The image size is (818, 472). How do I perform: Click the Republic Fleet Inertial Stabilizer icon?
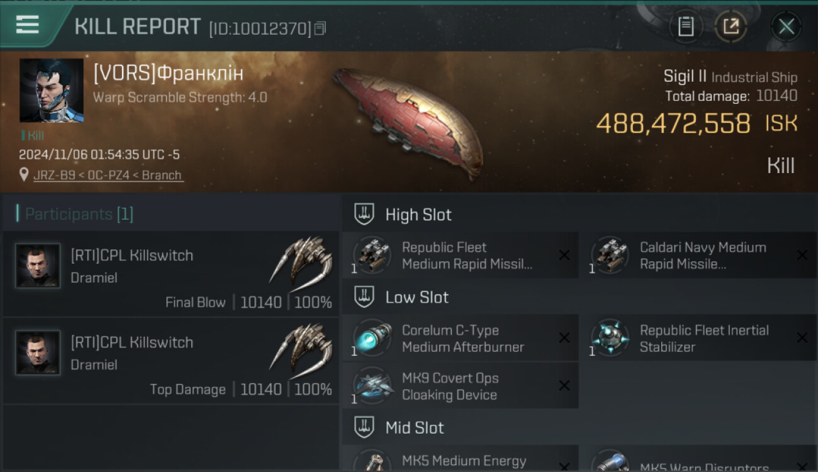610,338
